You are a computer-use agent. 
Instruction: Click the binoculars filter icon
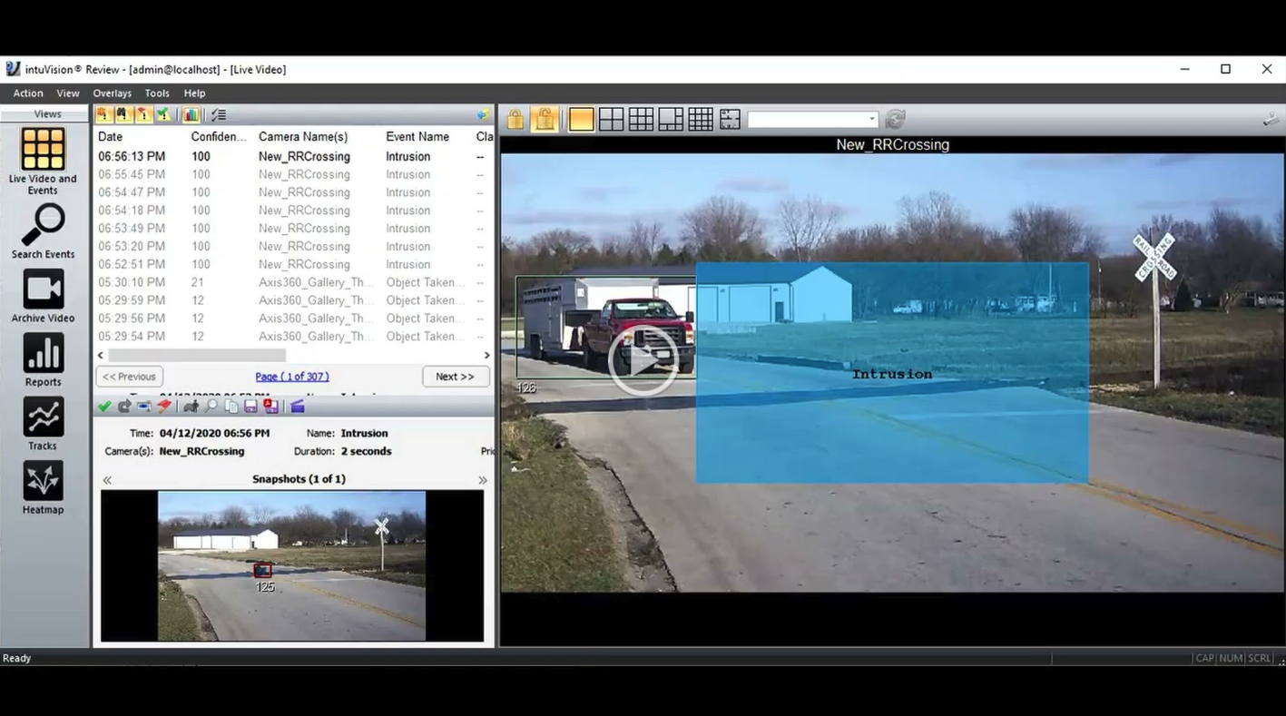[123, 114]
